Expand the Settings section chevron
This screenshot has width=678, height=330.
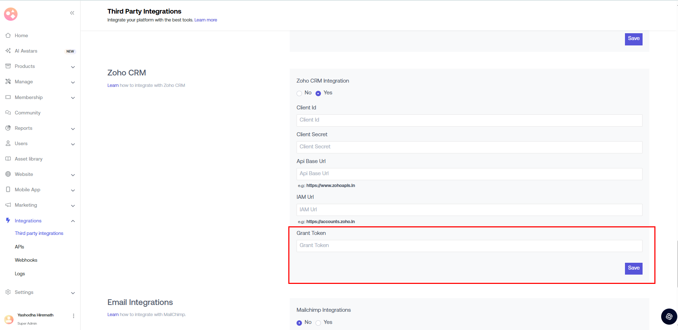click(x=73, y=293)
